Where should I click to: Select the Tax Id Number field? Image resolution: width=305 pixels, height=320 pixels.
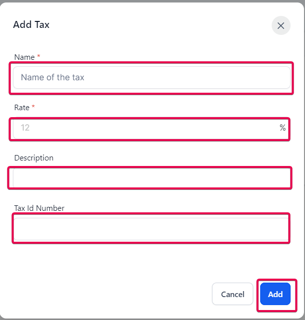coord(151,229)
